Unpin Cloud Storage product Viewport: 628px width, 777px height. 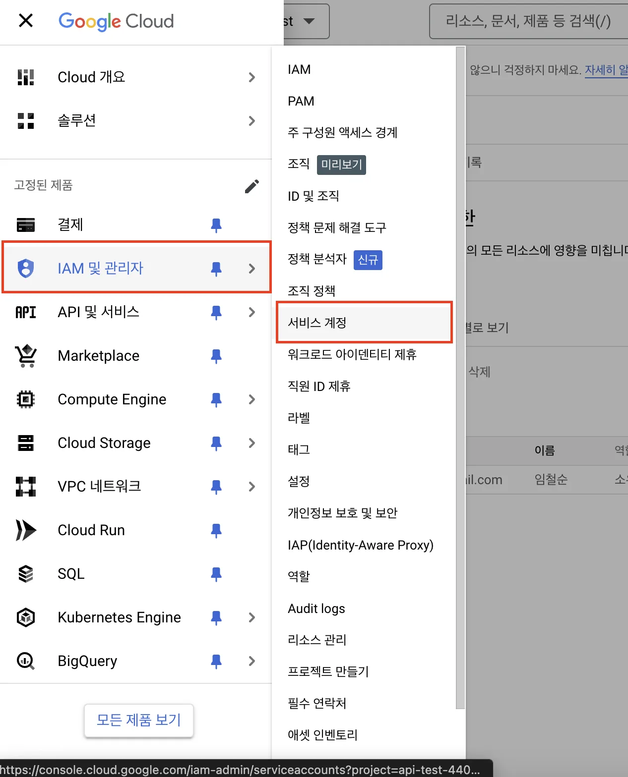(x=216, y=443)
